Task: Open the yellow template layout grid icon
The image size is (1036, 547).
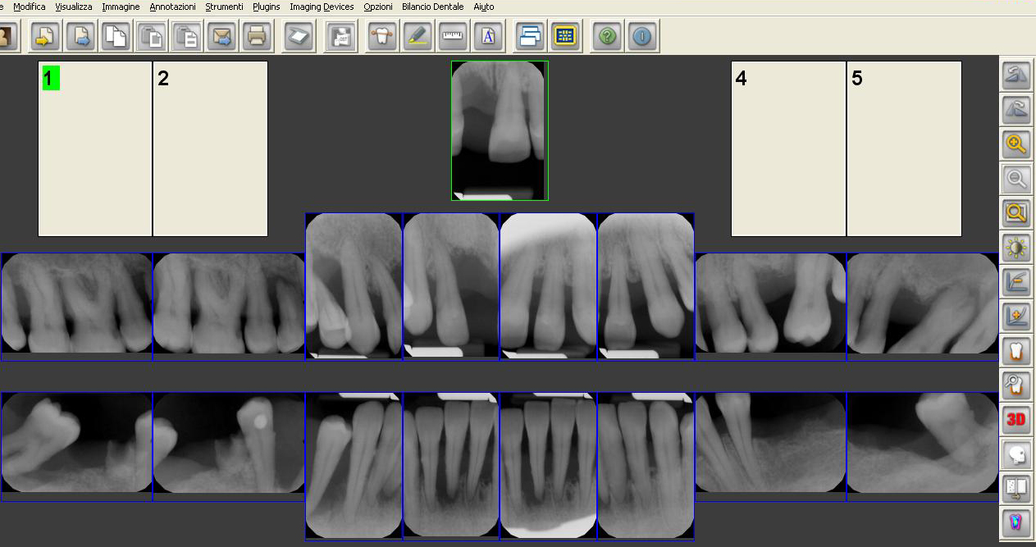Action: pos(566,36)
